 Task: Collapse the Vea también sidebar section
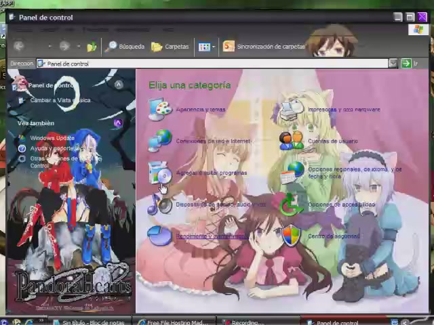118,123
